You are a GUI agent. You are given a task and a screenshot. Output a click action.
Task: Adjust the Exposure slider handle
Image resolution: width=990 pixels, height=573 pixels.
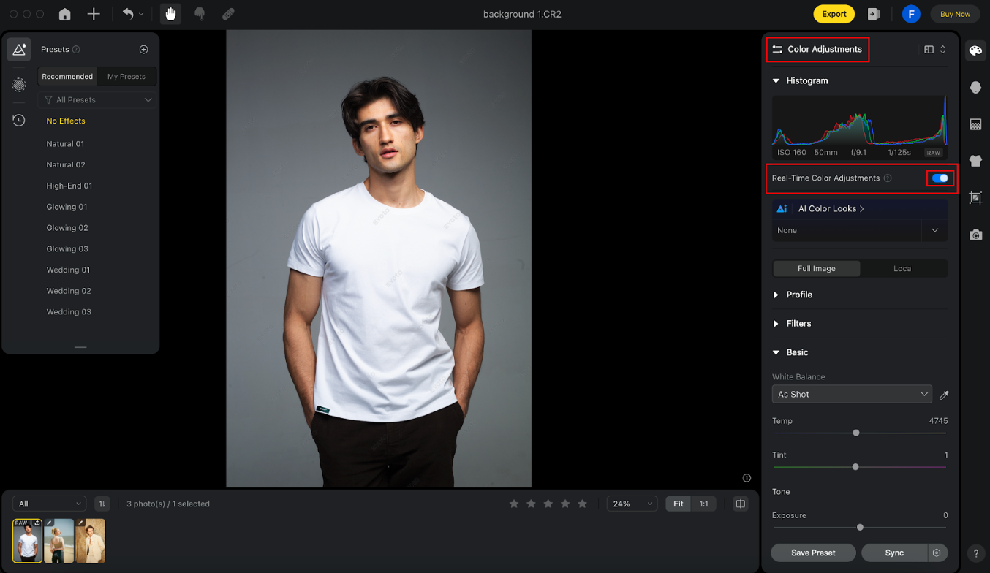pyautogui.click(x=860, y=527)
